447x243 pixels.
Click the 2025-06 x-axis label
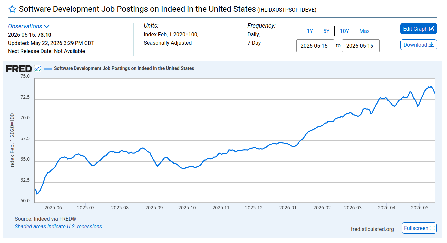53,208
